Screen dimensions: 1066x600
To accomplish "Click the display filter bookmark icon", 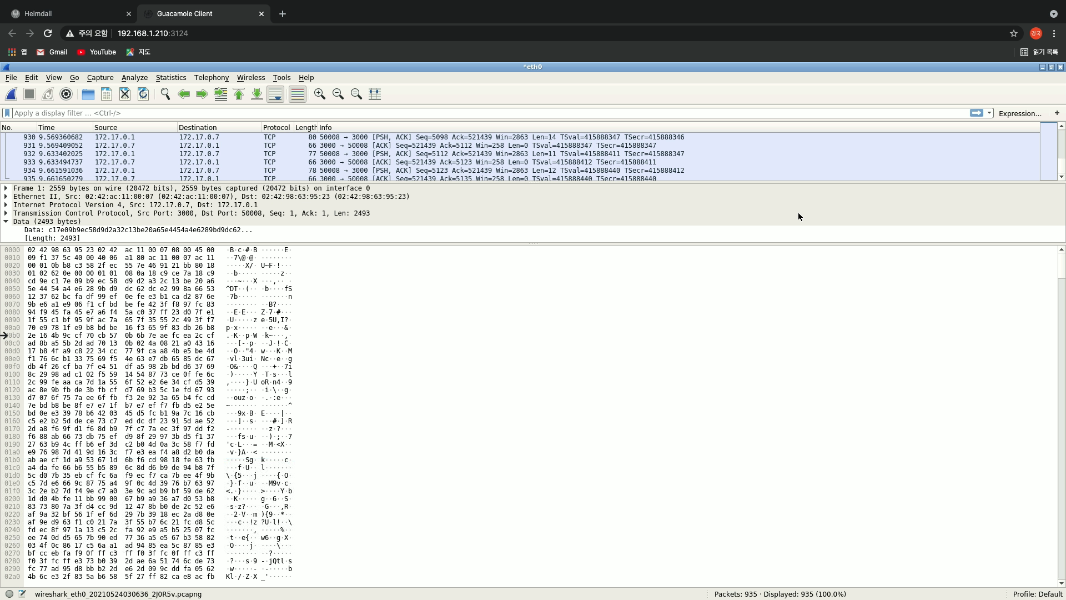I will [x=7, y=113].
